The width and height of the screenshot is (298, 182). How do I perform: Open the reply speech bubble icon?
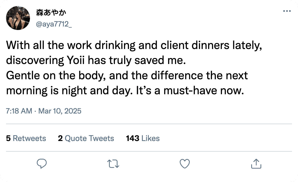point(41,163)
